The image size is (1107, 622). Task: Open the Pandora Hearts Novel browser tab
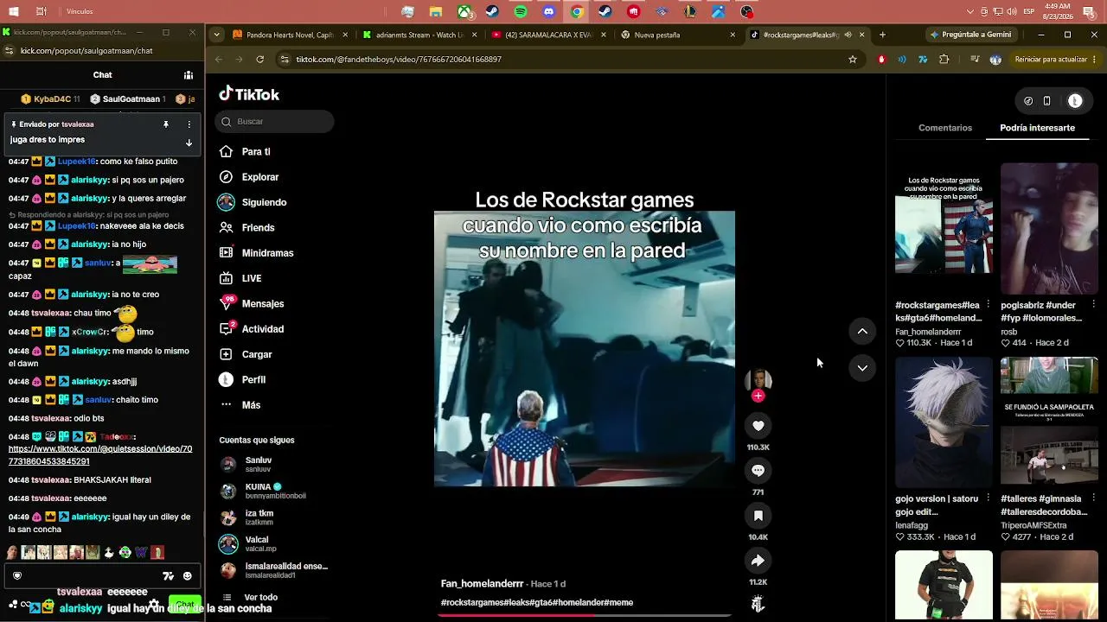[289, 35]
